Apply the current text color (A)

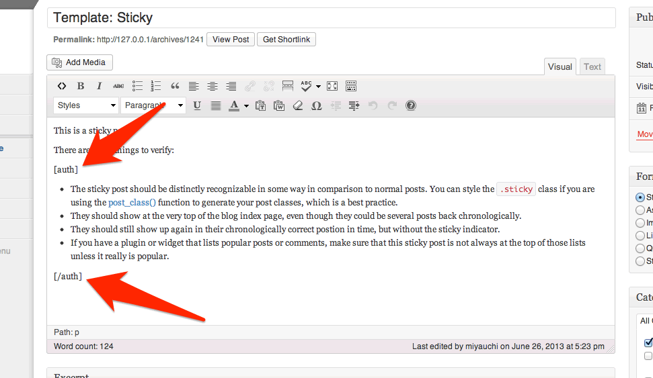pos(234,105)
